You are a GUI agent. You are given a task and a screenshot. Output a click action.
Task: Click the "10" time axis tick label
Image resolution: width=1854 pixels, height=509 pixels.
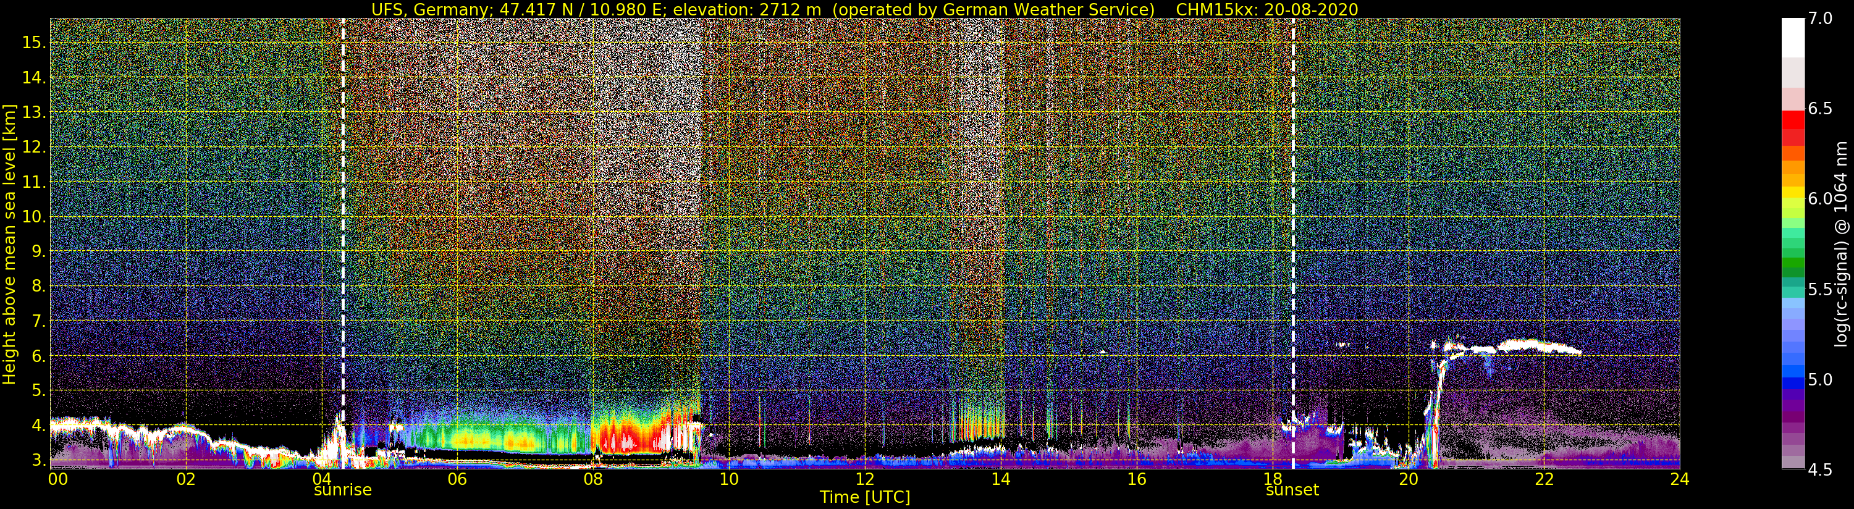tap(729, 479)
